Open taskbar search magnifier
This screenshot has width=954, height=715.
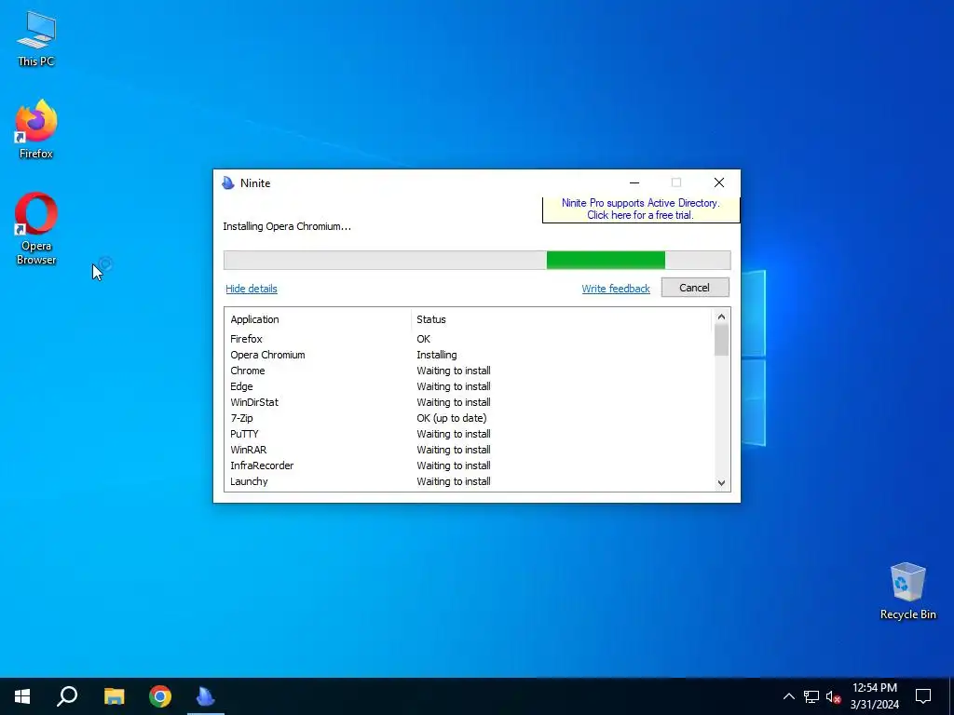67,696
